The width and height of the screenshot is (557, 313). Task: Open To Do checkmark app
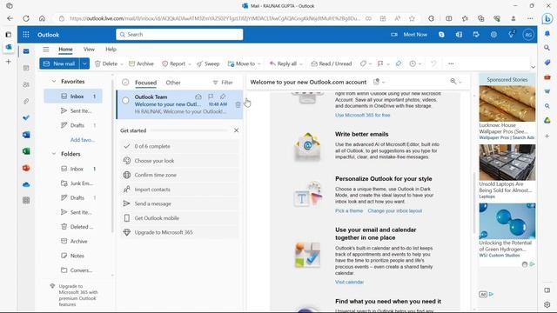pos(26,117)
